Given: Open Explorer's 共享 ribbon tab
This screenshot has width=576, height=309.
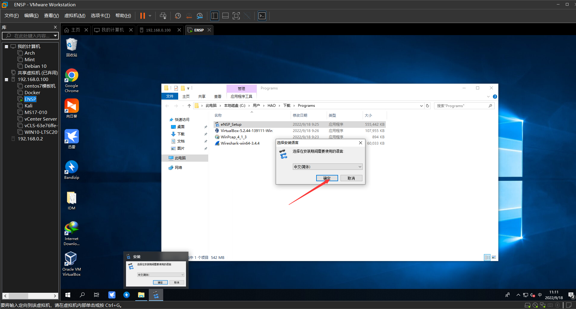Looking at the screenshot, I should (202, 96).
